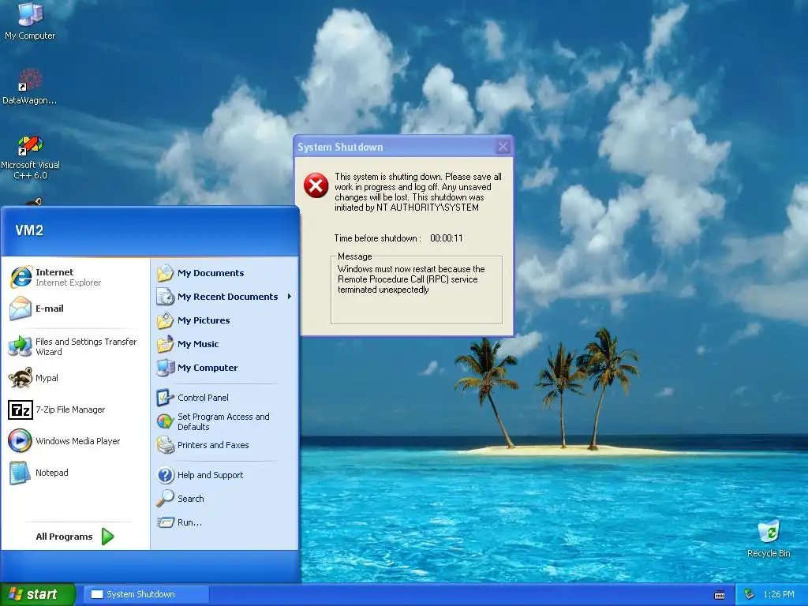Screen dimensions: 808x606
Task: Click the system tray icon beside the clock
Action: pyautogui.click(x=750, y=594)
